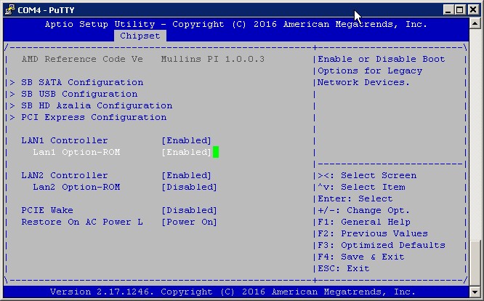Screen dimensions: 484x301
Task: Click the scrollbar up arrow
Action: pyautogui.click(x=475, y=23)
